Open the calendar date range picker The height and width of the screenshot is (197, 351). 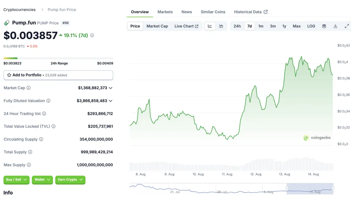[324, 26]
